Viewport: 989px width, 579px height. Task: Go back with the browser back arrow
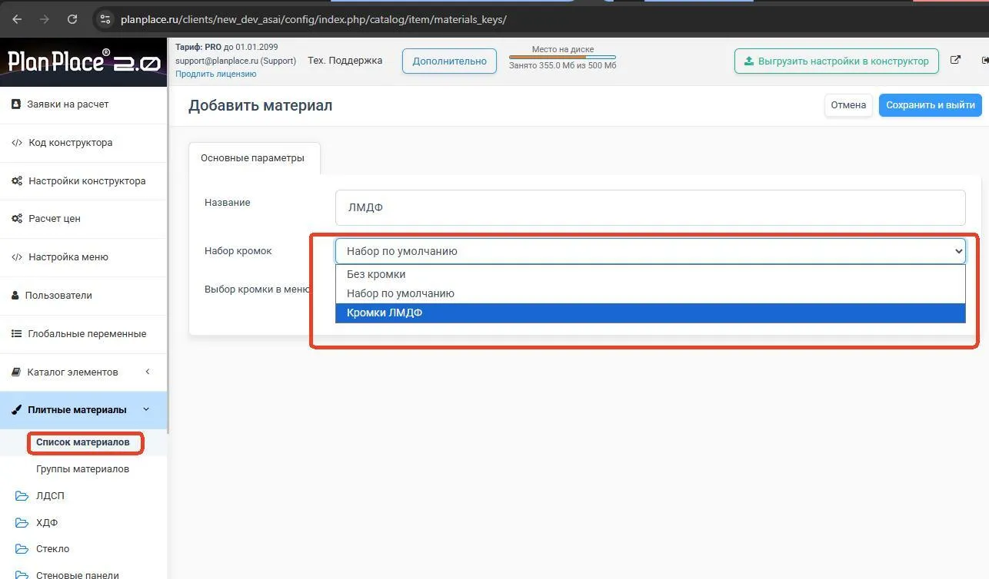click(17, 19)
